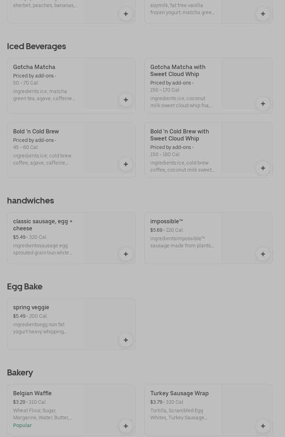Add classic sausage, egg + cheese handwich
Screen dimensions: 285x437
click(x=126, y=254)
